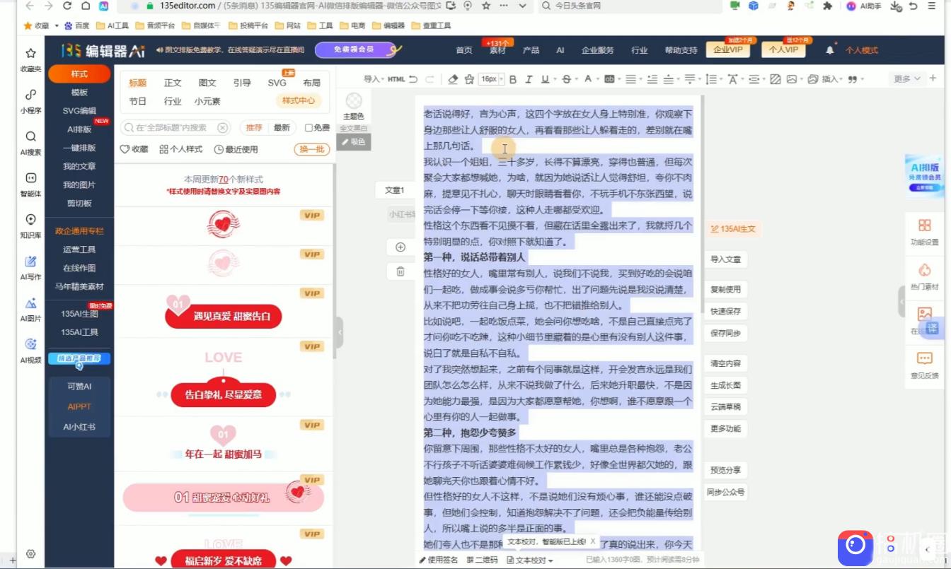
Task: Open the text alignment dropdown
Action: (633, 79)
